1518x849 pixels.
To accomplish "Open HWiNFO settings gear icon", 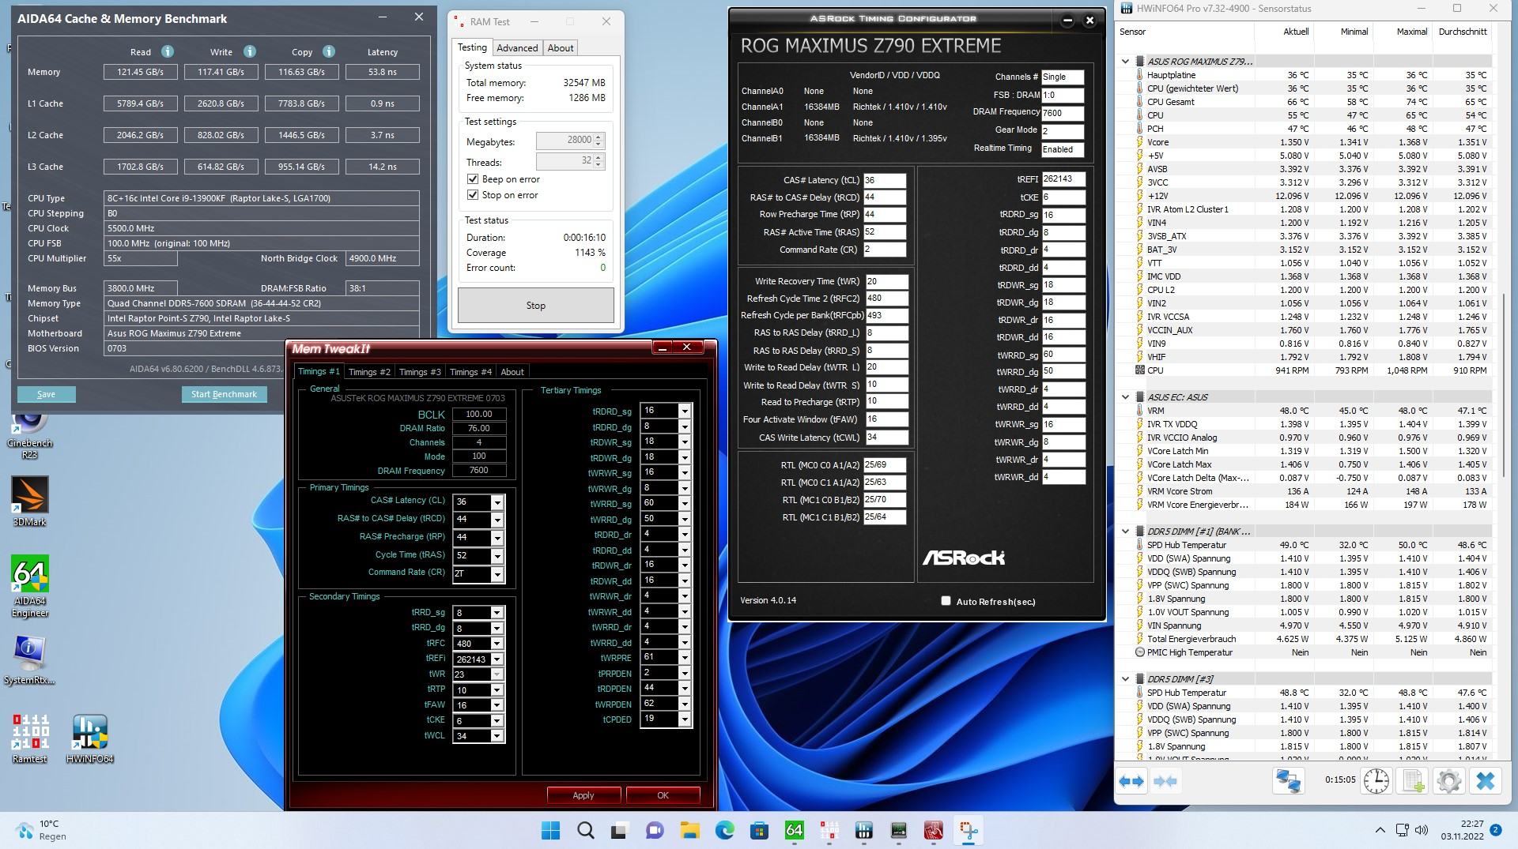I will [x=1449, y=781].
